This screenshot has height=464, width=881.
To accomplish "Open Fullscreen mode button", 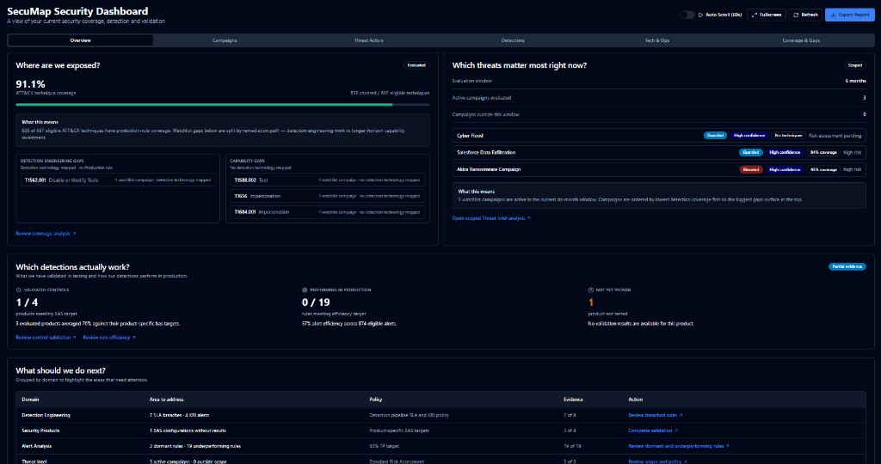I will coord(767,15).
